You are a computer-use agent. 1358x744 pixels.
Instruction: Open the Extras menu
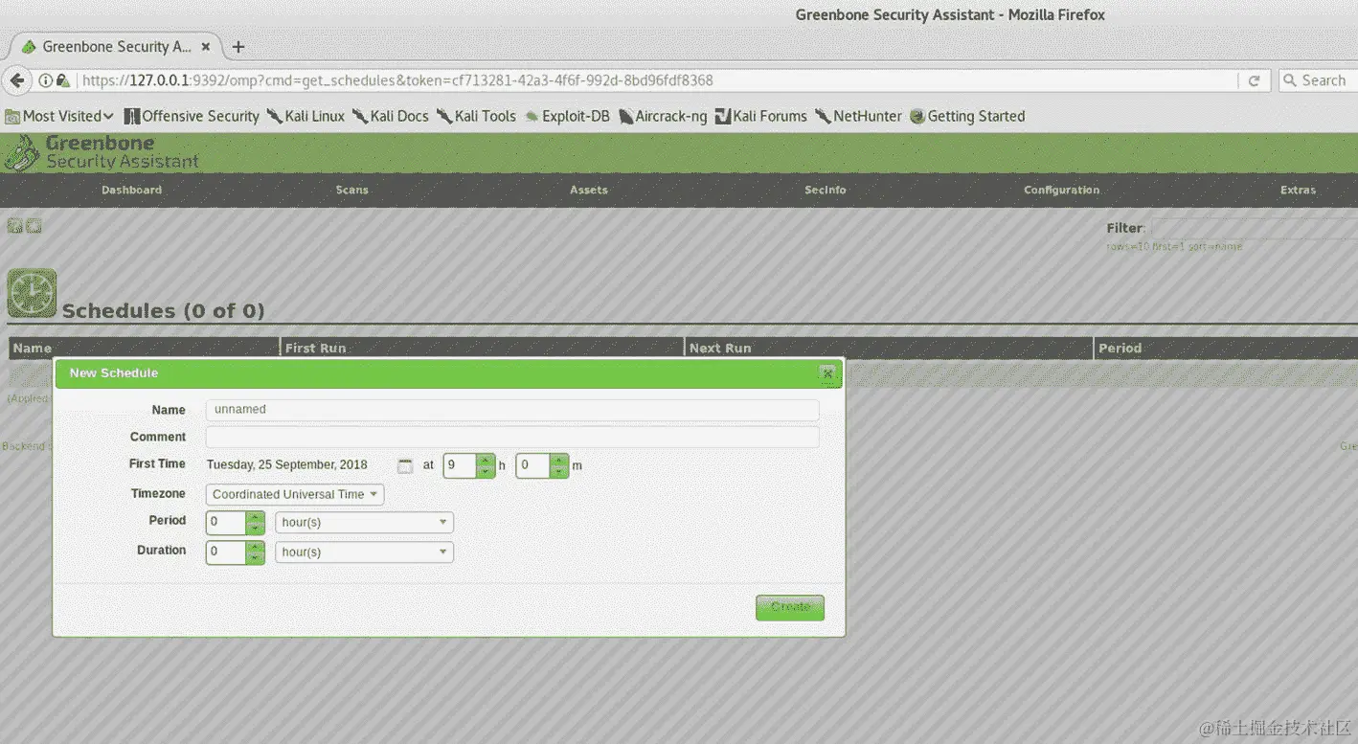click(1298, 190)
